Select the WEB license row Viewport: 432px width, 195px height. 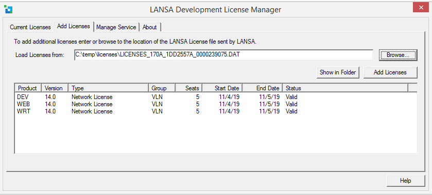[x=216, y=104]
